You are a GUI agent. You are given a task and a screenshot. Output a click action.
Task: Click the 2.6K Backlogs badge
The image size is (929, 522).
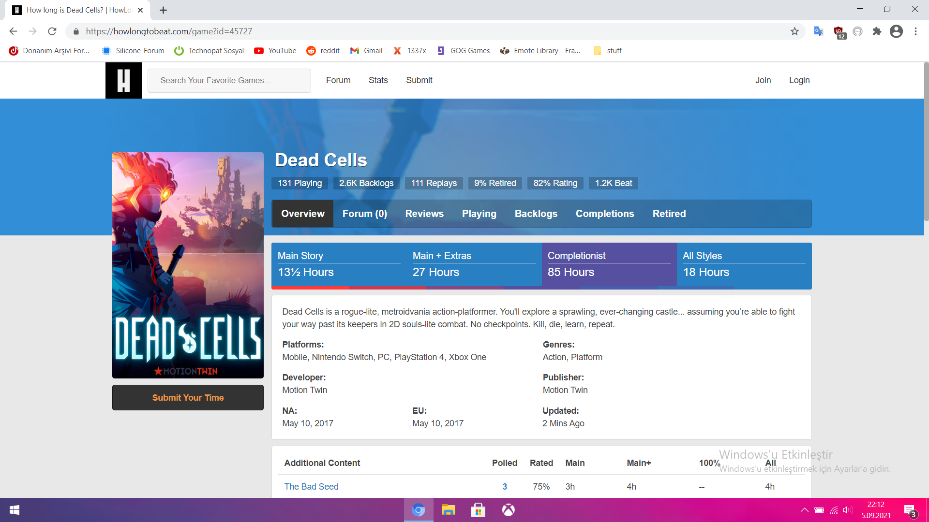(x=366, y=183)
